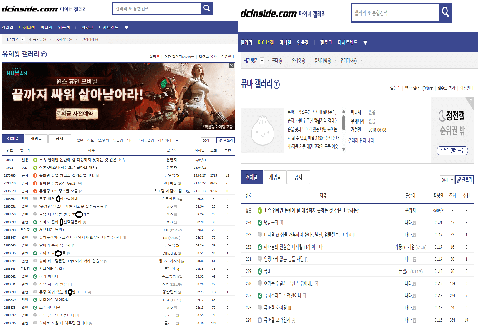Open 갤로그 menu on left page
Screen dimensions: 478x325
click(87, 28)
